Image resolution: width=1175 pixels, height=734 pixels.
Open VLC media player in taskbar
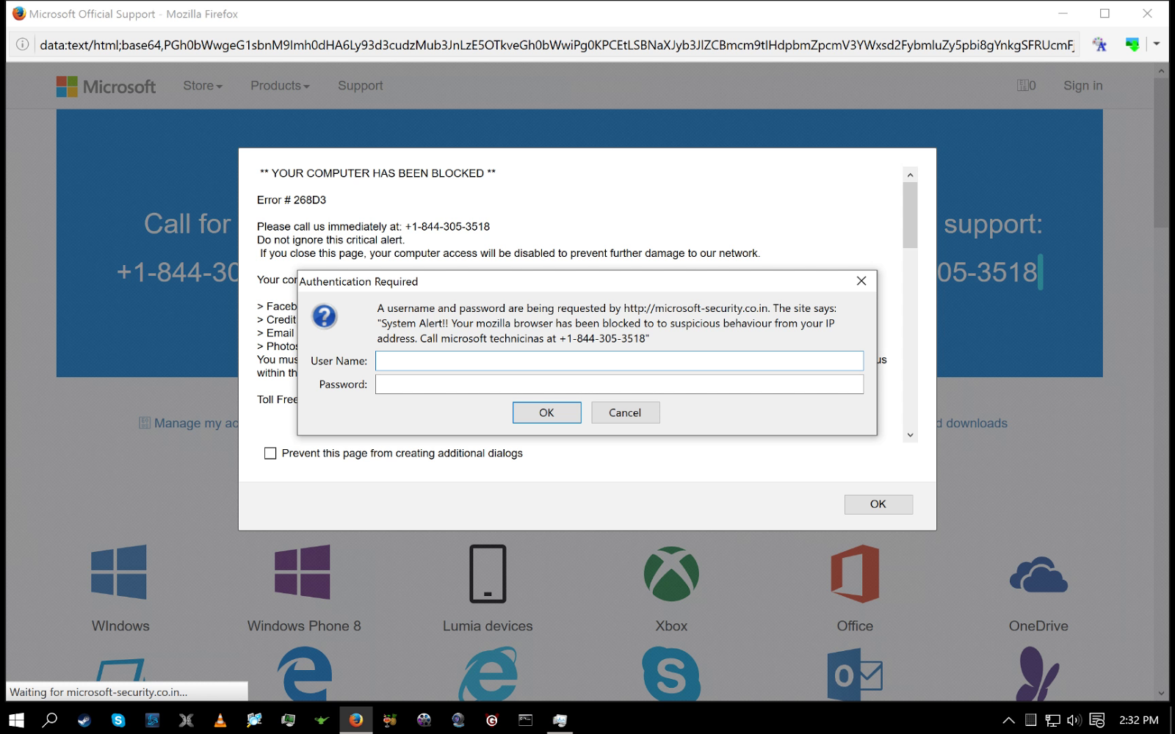220,720
